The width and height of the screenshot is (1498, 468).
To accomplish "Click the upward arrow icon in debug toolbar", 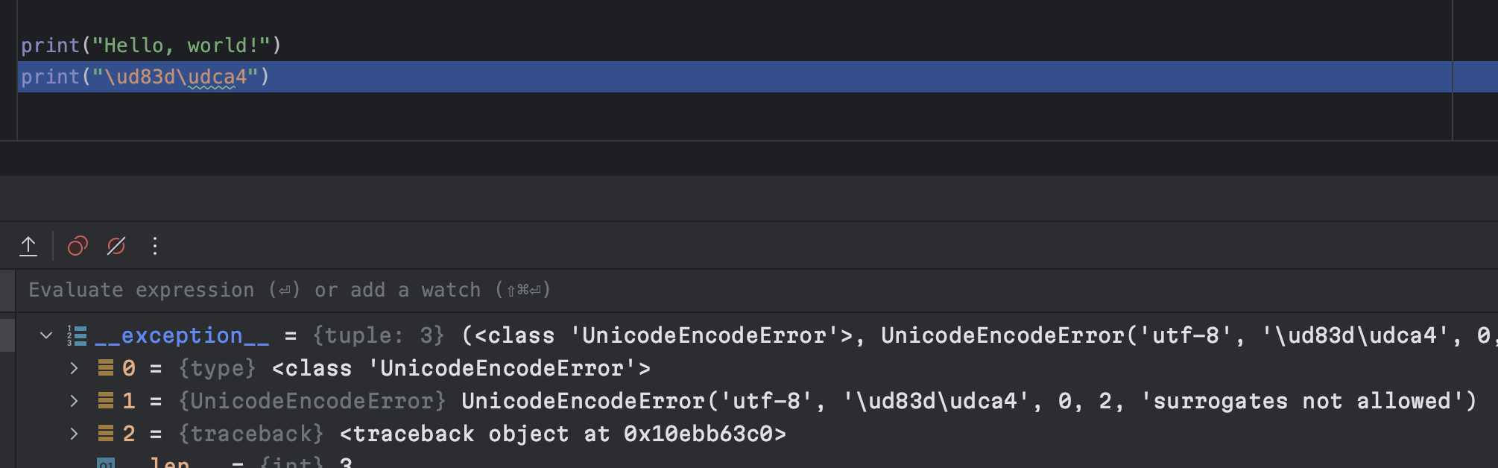I will click(x=30, y=246).
